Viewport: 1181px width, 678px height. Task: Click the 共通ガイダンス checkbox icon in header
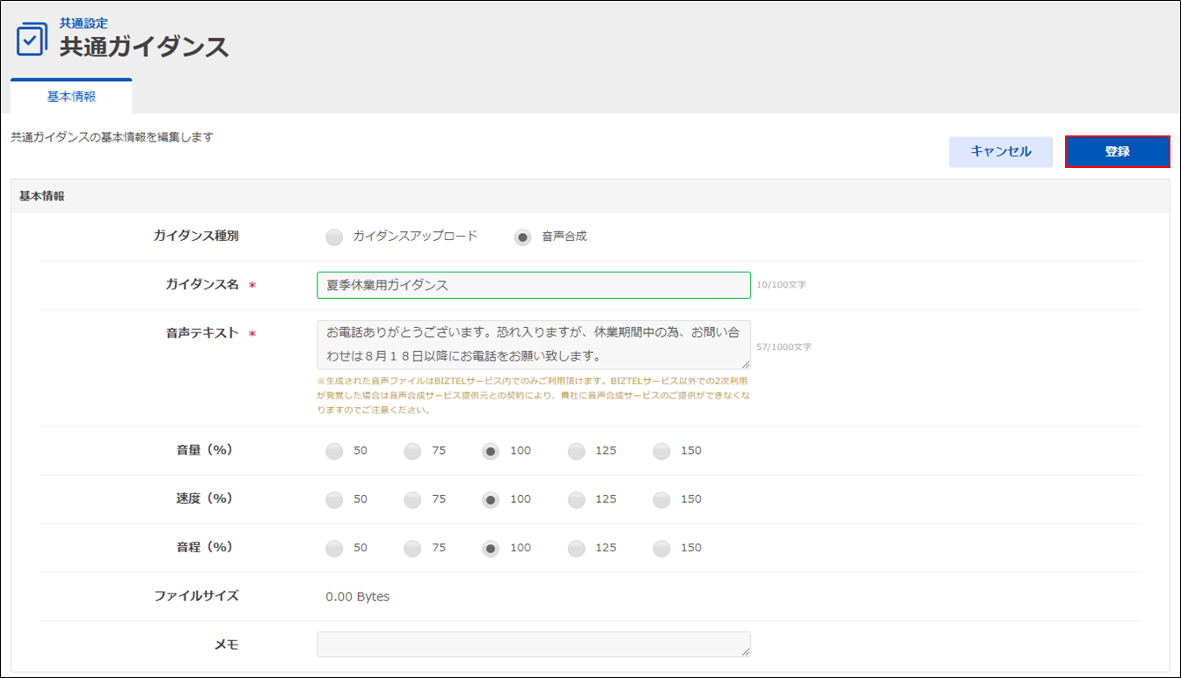pyautogui.click(x=32, y=40)
